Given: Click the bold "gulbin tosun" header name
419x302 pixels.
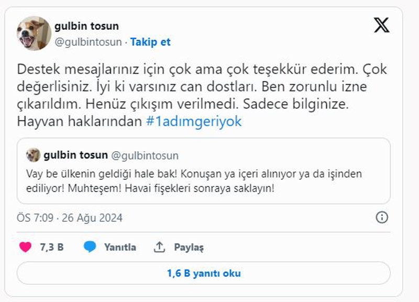Looking at the screenshot, I should pos(86,26).
